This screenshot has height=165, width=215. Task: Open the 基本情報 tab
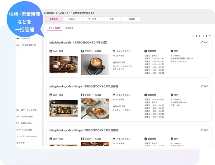pyautogui.click(x=54, y=19)
